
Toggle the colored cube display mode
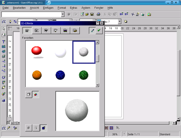coord(36,94)
